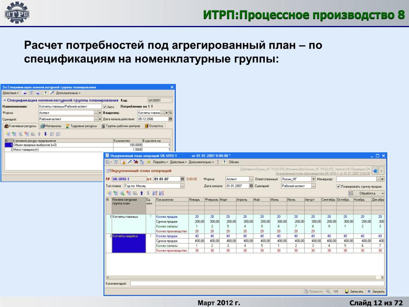Select the Котлеты индейка row cell

129,243
